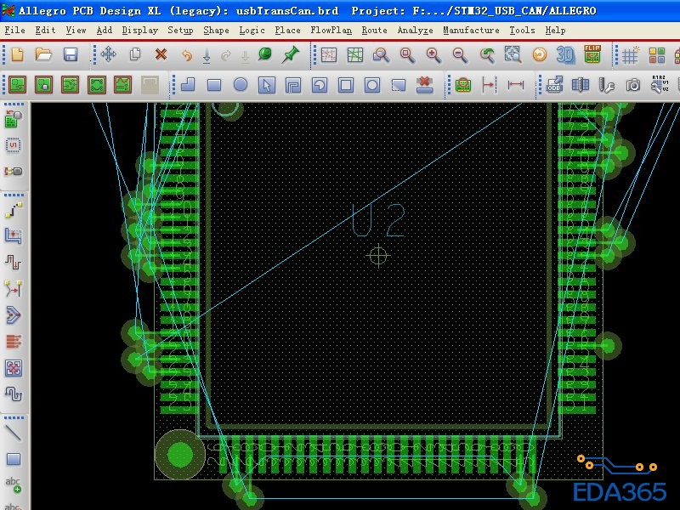Screen dimensions: 680x510
Task: Click the Add Rectangle tool in sidebar
Action: pyautogui.click(x=14, y=459)
